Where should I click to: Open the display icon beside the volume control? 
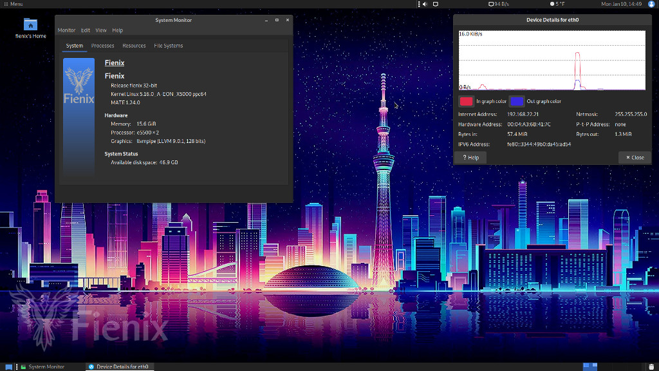[x=436, y=5]
